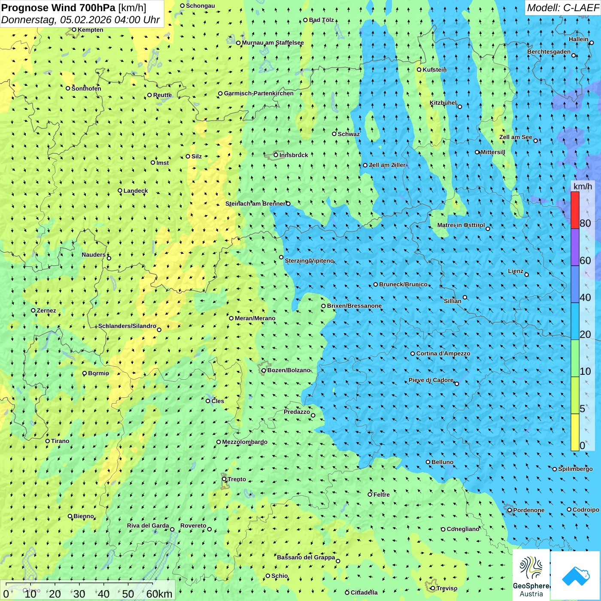
Task: Click the Zell am Ziller label
Action: pos(387,165)
